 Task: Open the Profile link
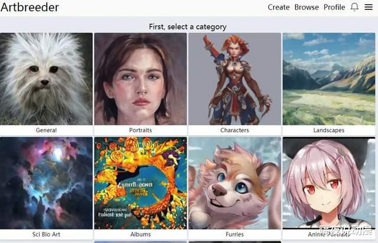334,7
